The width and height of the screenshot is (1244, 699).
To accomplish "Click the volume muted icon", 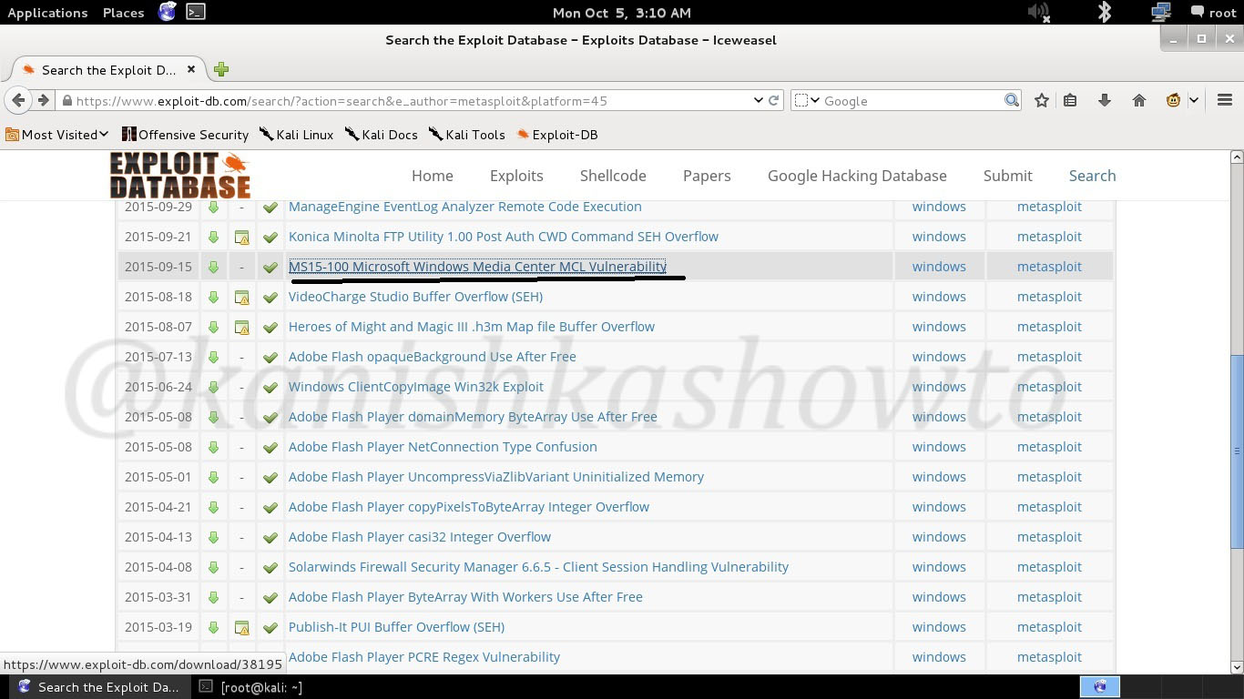I will tap(1038, 12).
